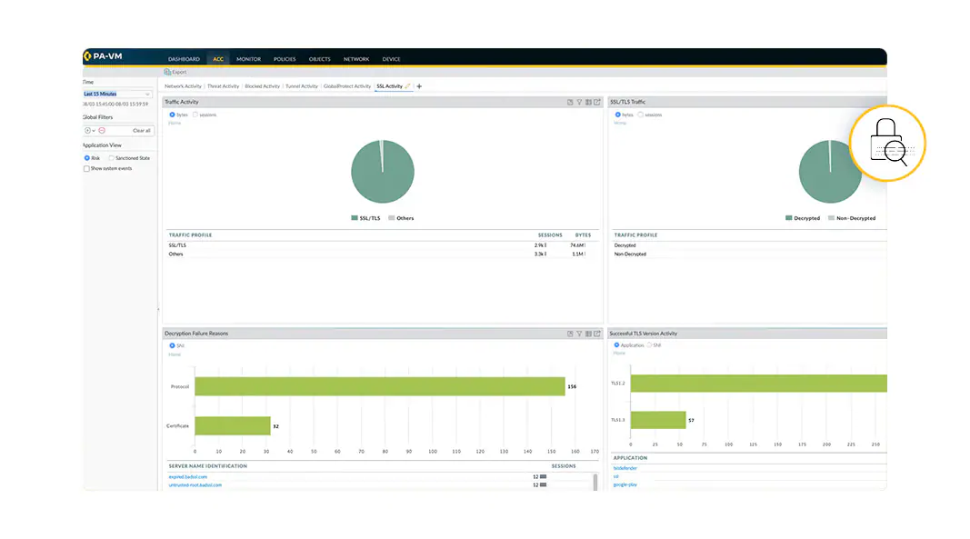Click the remove-filter icon under Global Filters
The width and height of the screenshot is (970, 539).
coord(102,130)
